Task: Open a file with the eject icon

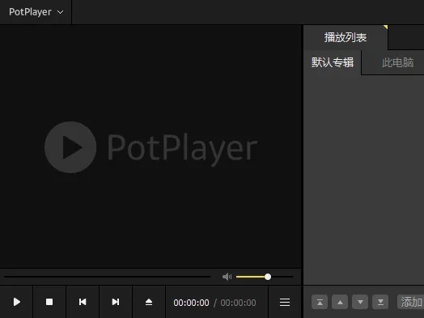Action: pyautogui.click(x=149, y=302)
